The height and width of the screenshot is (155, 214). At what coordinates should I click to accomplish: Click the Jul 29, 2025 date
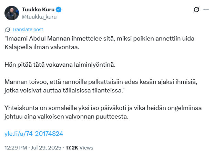(x=44, y=147)
